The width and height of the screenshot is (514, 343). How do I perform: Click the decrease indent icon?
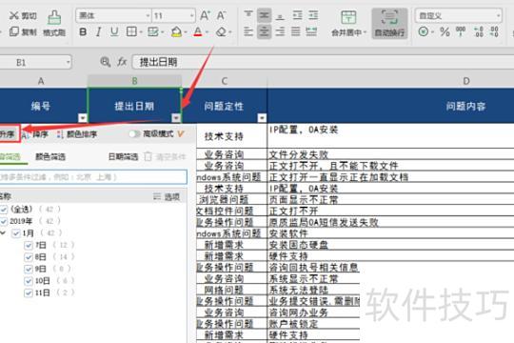[297, 15]
